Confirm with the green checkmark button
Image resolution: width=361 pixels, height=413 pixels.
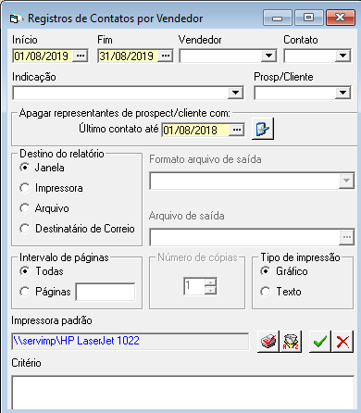coord(320,341)
